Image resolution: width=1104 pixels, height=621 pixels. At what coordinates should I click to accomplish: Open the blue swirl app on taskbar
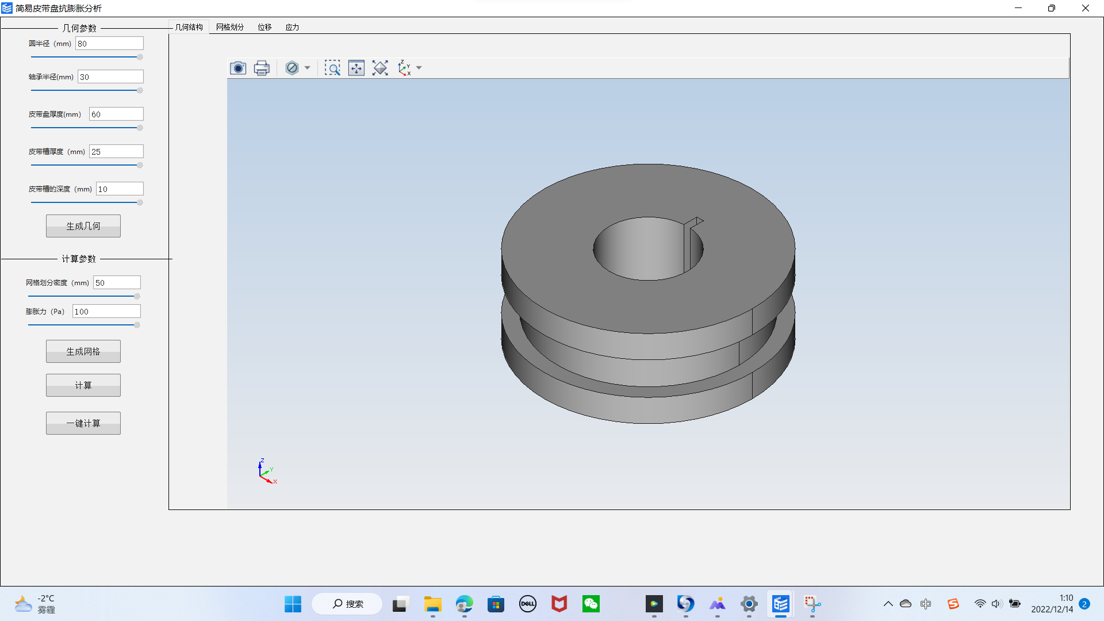tap(685, 604)
